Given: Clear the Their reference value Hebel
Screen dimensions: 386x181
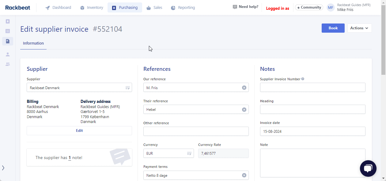Looking at the screenshot, I should (x=244, y=110).
